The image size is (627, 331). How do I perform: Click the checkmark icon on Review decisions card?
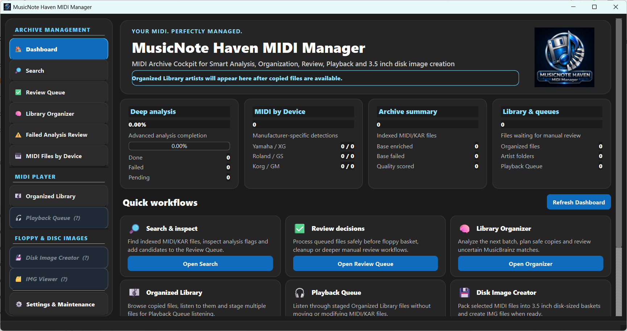tap(300, 229)
